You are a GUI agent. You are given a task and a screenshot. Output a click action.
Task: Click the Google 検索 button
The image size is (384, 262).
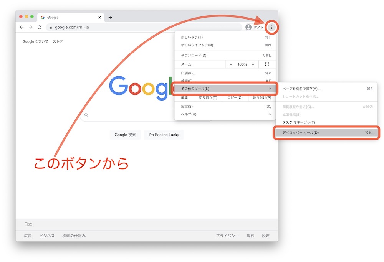(x=125, y=135)
